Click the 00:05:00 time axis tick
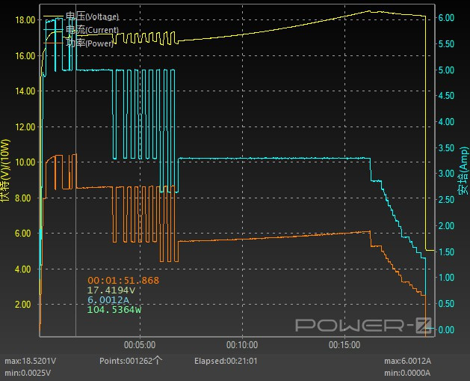This screenshot has width=470, height=381. pyautogui.click(x=139, y=346)
